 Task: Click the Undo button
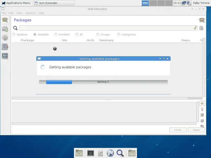178,130
